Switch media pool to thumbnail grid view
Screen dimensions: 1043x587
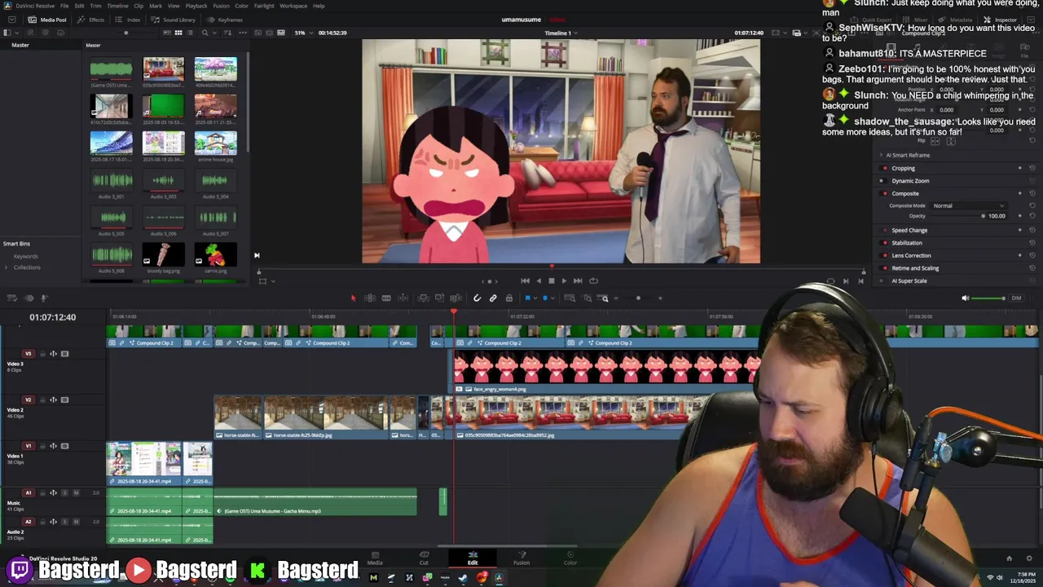pyautogui.click(x=178, y=33)
